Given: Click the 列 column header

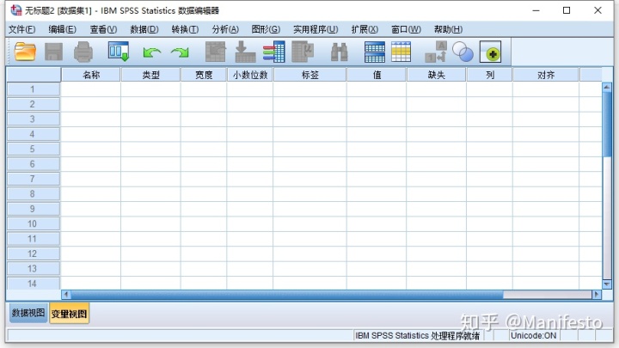Looking at the screenshot, I should coord(489,75).
